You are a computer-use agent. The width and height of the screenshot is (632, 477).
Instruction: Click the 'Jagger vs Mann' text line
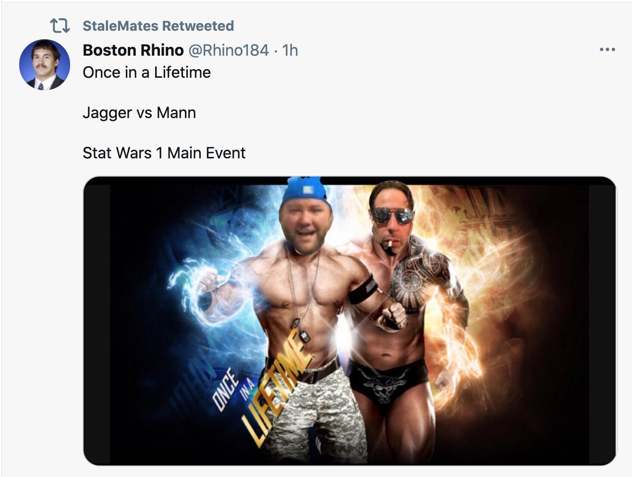point(139,113)
